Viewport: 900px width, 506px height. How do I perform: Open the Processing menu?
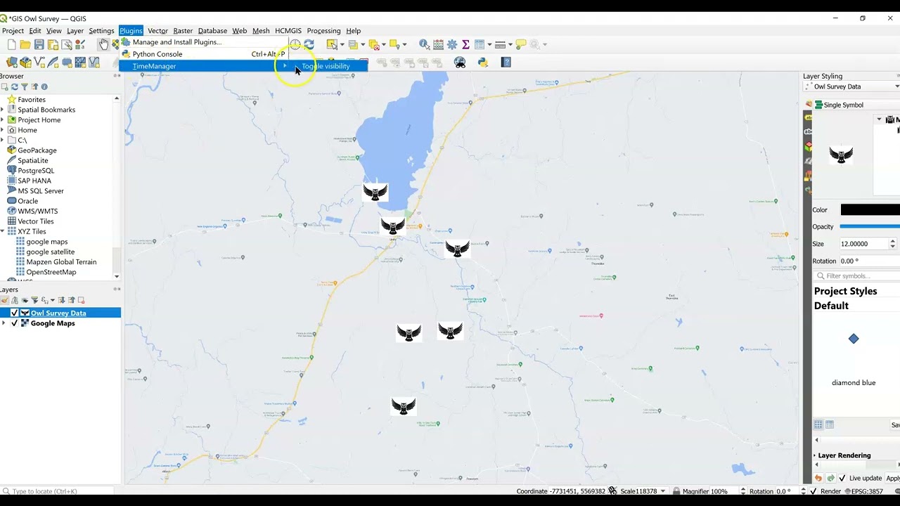(x=323, y=30)
